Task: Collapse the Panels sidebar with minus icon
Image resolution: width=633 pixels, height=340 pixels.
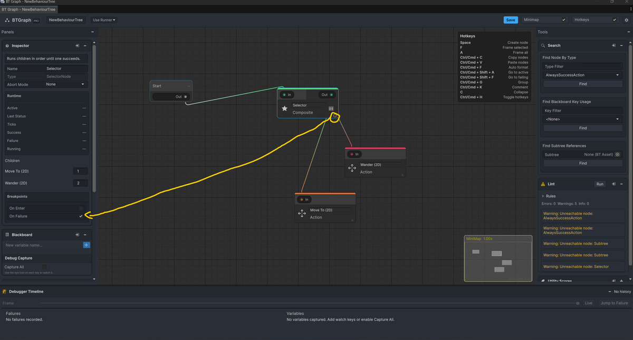Action: pos(92,32)
